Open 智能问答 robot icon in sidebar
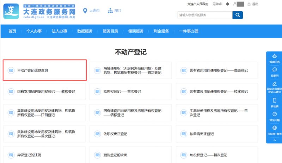The height and width of the screenshot is (163, 282). [275, 56]
